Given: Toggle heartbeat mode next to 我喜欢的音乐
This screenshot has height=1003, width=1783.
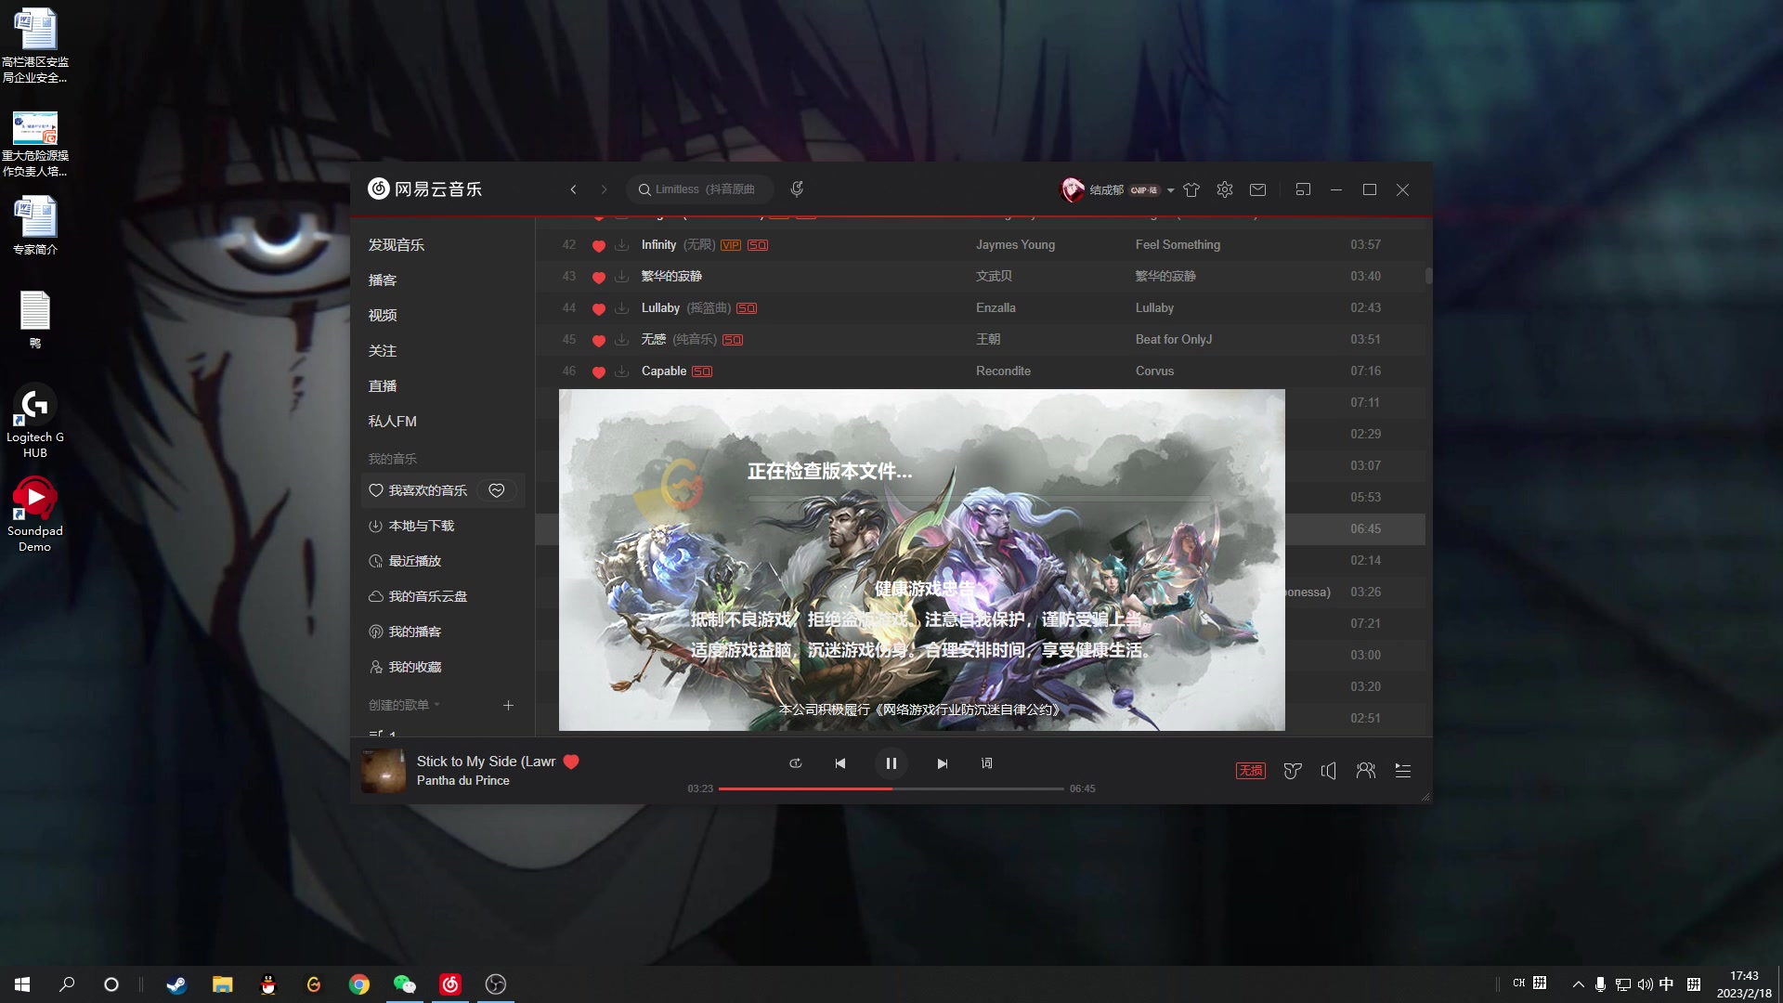Looking at the screenshot, I should pos(497,490).
